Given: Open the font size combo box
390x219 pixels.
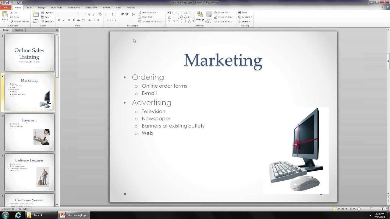Looking at the screenshot, I should tap(83, 14).
